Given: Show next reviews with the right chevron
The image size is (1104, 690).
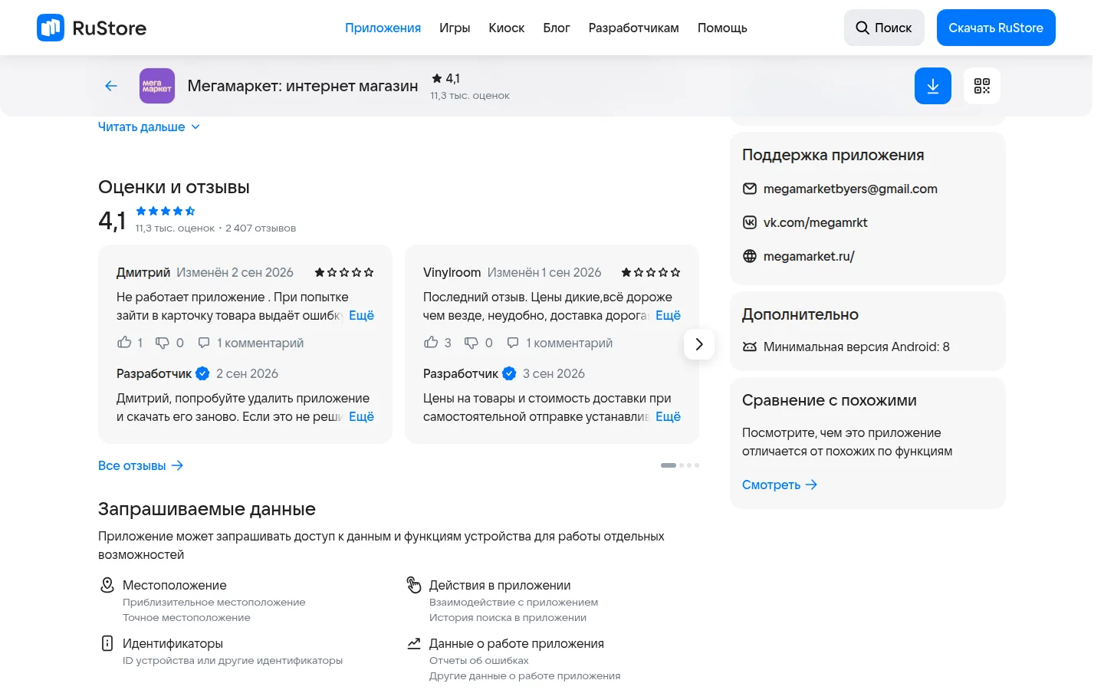Looking at the screenshot, I should click(x=699, y=344).
